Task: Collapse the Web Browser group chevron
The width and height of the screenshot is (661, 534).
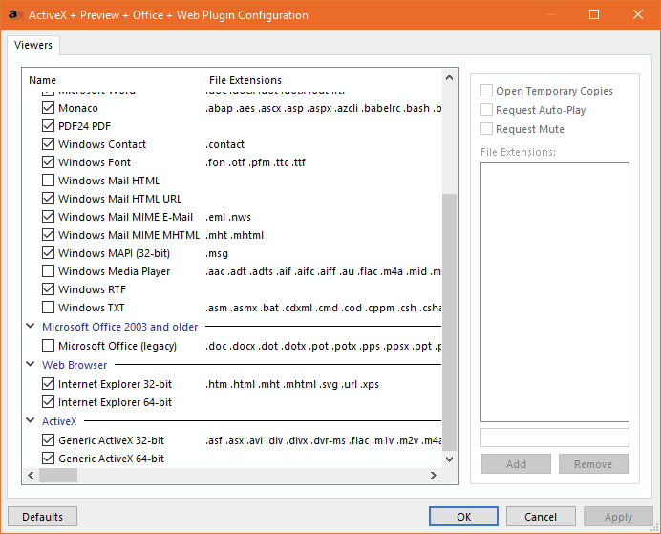Action: [31, 364]
